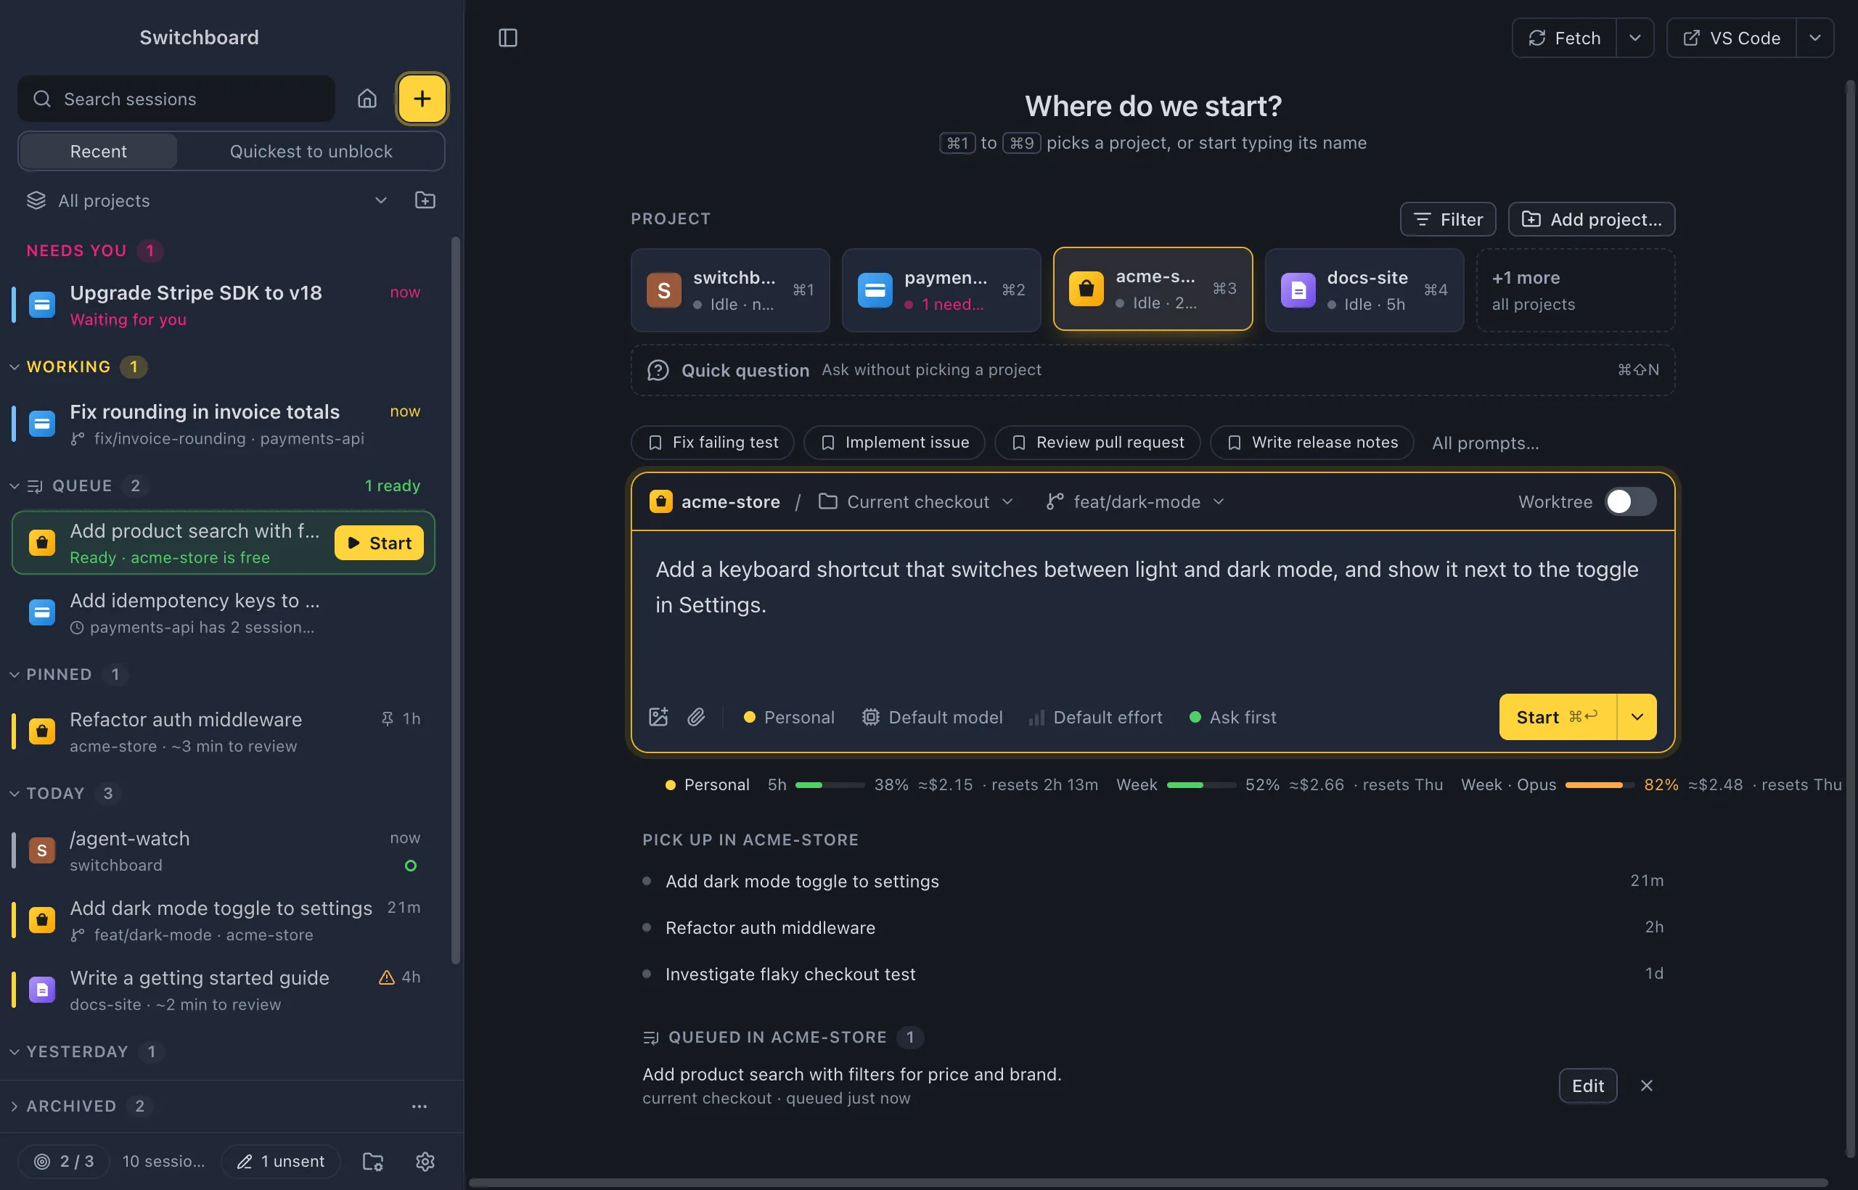Enable the Worktree switch

coord(1631,501)
